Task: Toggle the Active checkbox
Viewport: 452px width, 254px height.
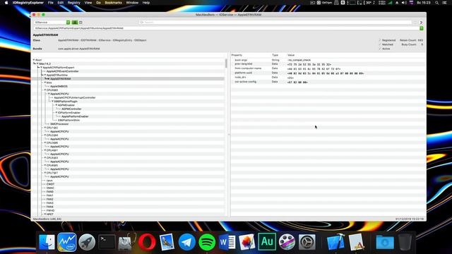Action: coord(380,49)
